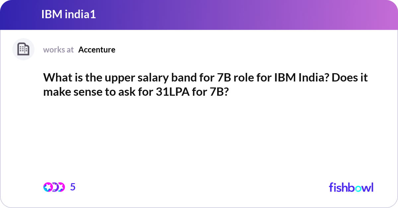Click the final '7B?' in the question
Viewport: 398px width, 208px height.
(219, 92)
